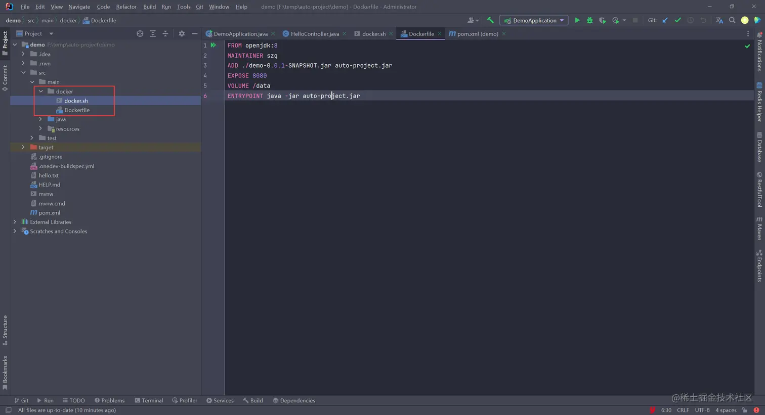The height and width of the screenshot is (415, 765).
Task: Open Project panel gear options
Action: [182, 33]
